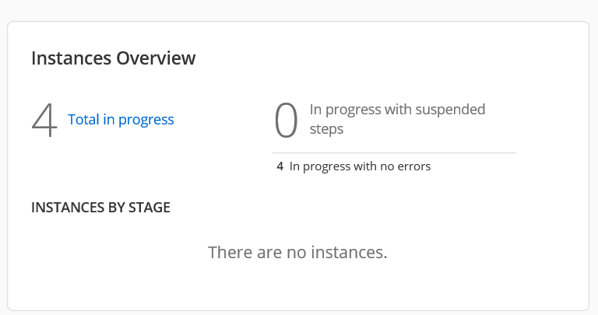Click the word steps below suspended

(326, 129)
